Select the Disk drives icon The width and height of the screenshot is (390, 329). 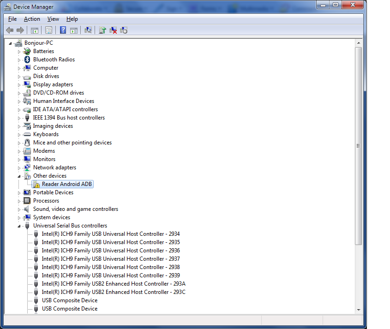point(27,77)
